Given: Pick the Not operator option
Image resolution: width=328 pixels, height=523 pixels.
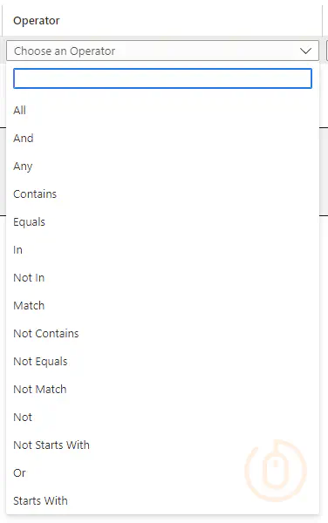Looking at the screenshot, I should coord(162,417).
